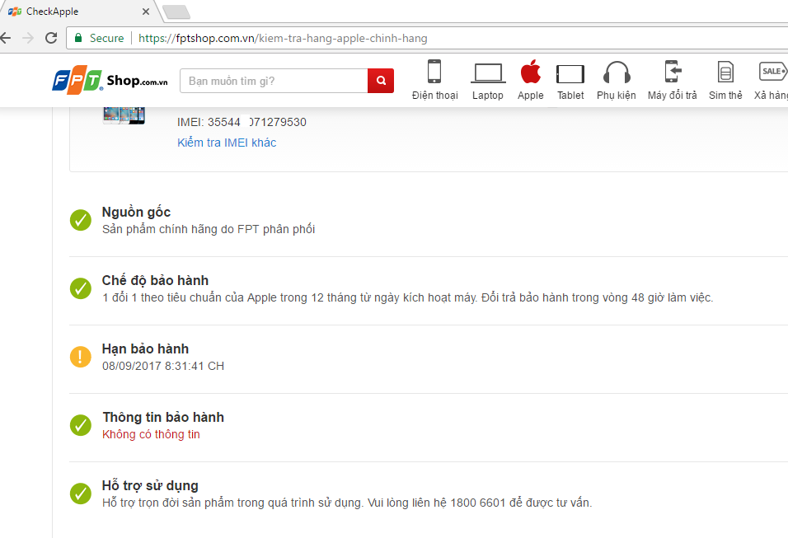Click the Chế độ bảo hành heading
Screen dimensions: 788x538
[155, 280]
